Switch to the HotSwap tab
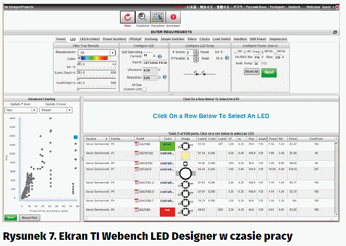 pos(152,39)
